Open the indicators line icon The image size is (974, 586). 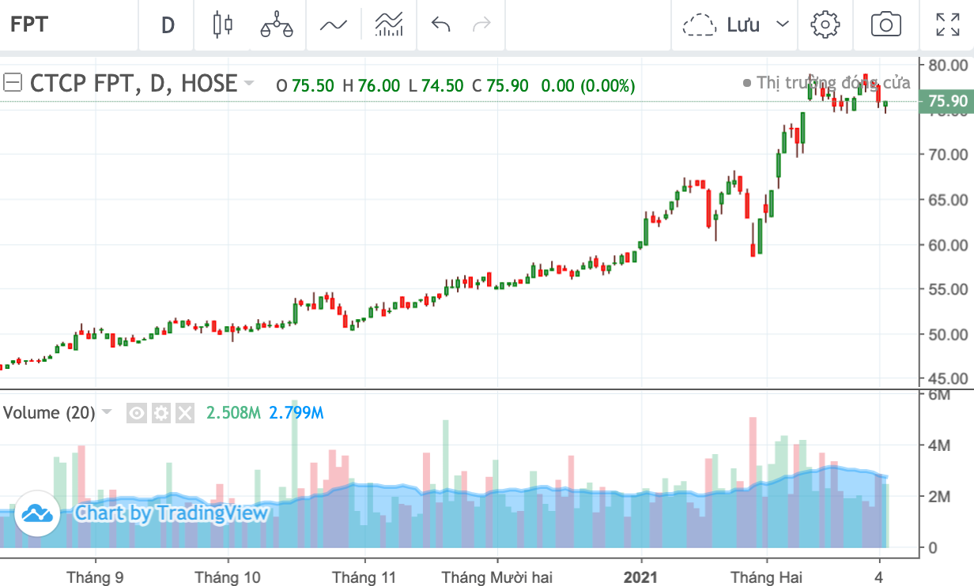[x=334, y=24]
